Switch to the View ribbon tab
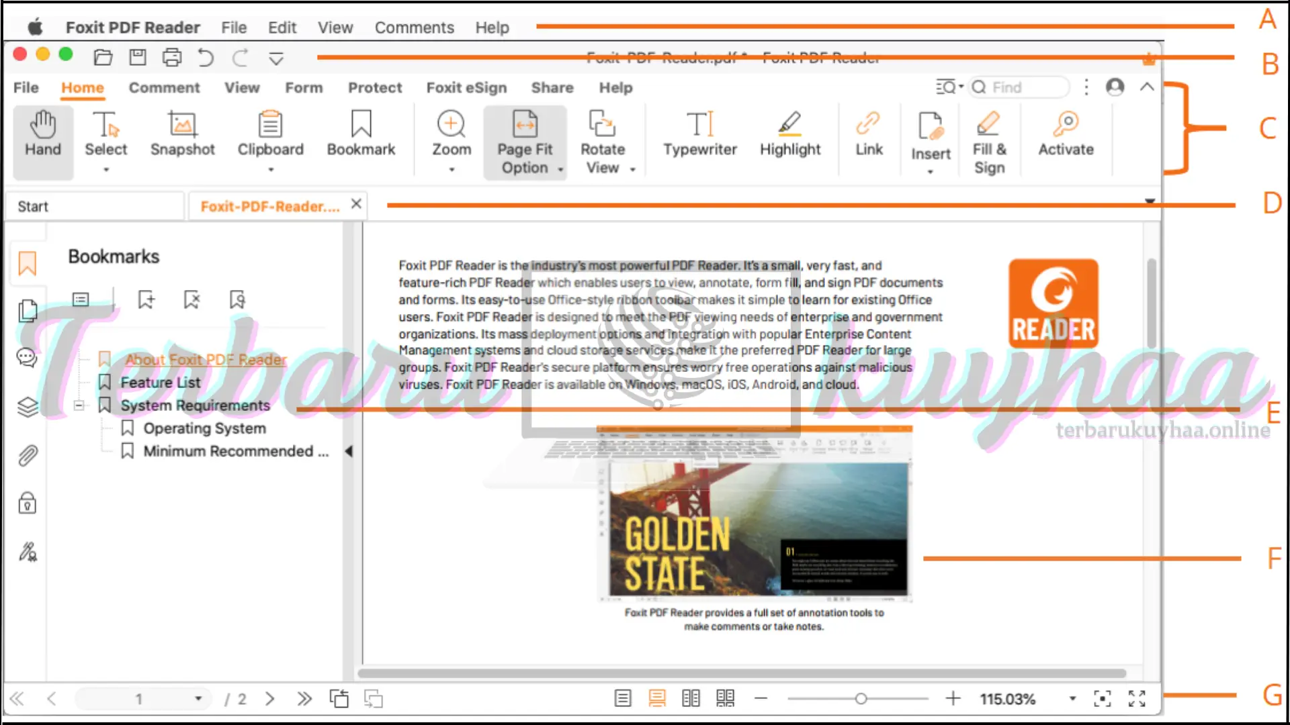The height and width of the screenshot is (725, 1290). point(241,87)
